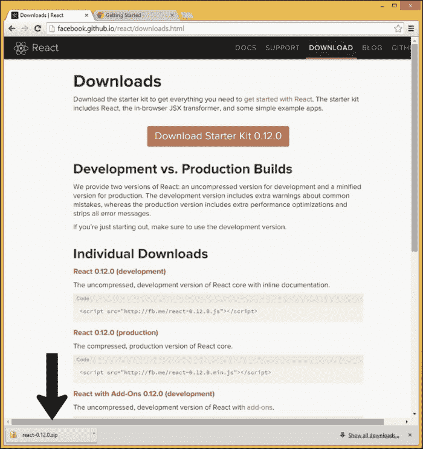The height and width of the screenshot is (449, 423).
Task: Minimize the browser window
Action: [x=383, y=6]
